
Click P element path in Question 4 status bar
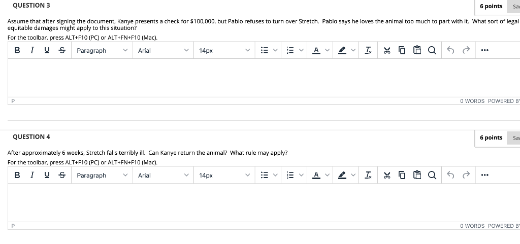point(13,226)
